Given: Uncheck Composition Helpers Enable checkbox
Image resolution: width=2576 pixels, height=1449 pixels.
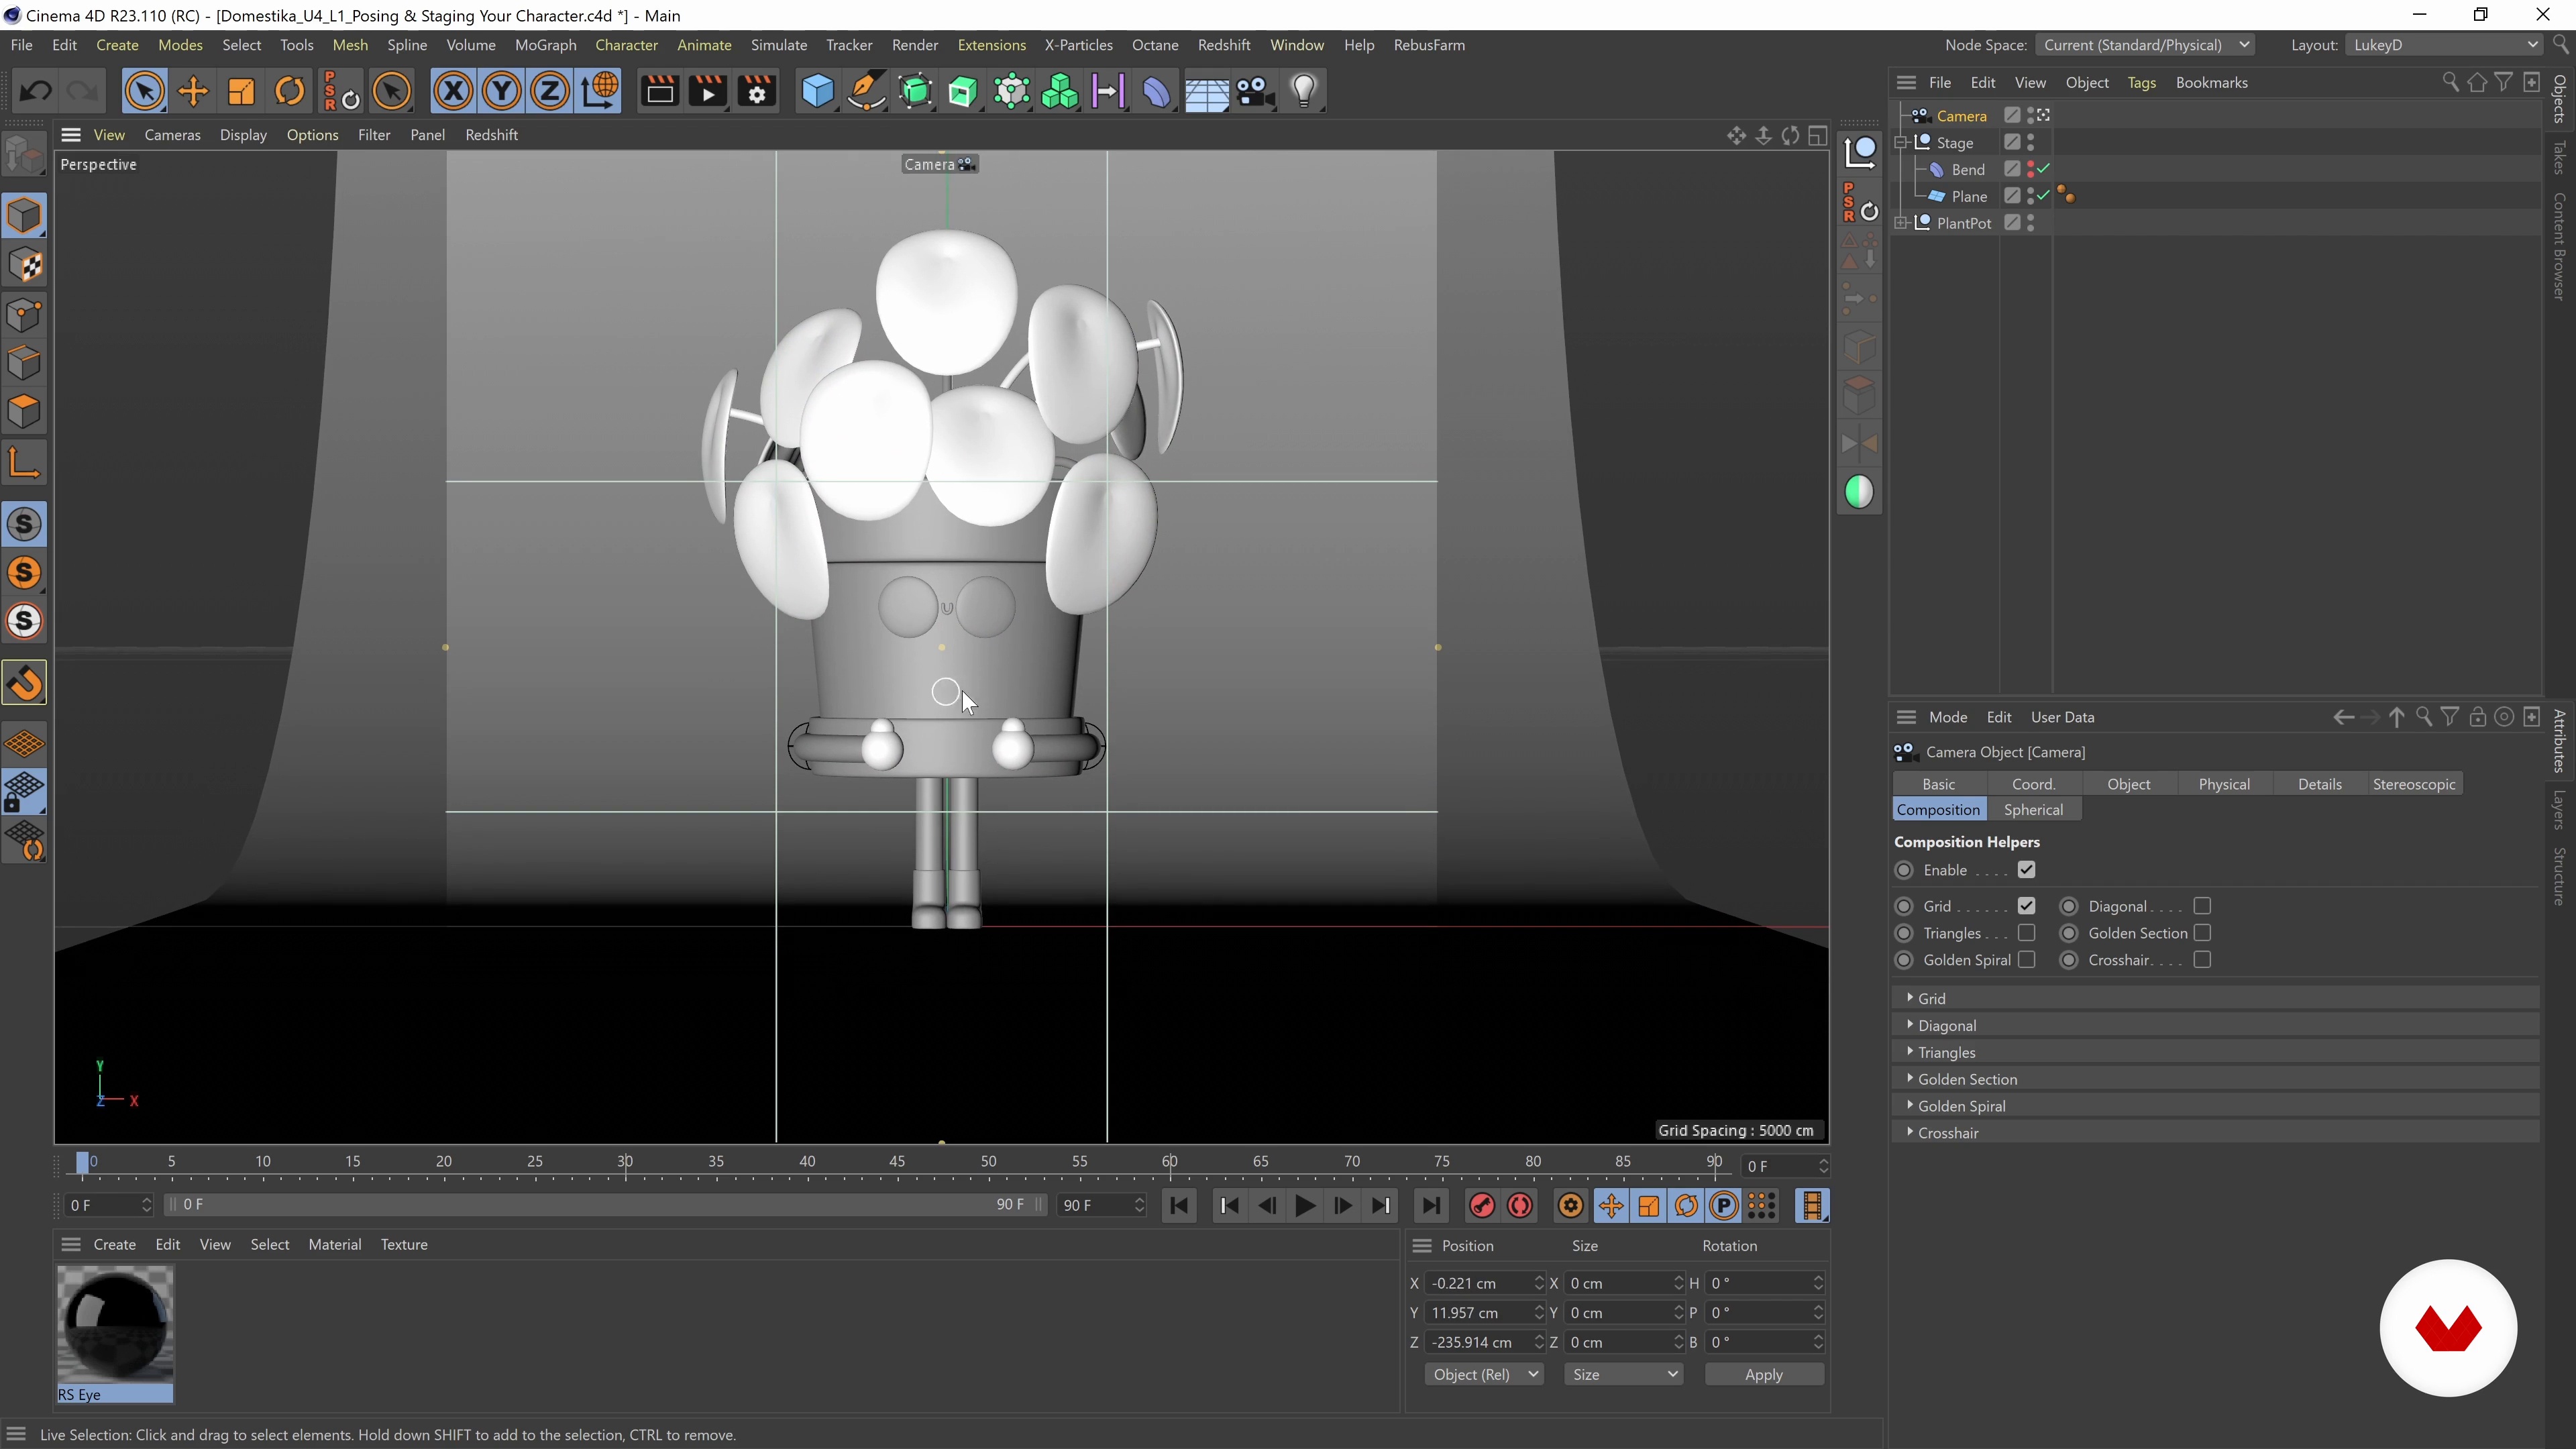Looking at the screenshot, I should (2027, 870).
